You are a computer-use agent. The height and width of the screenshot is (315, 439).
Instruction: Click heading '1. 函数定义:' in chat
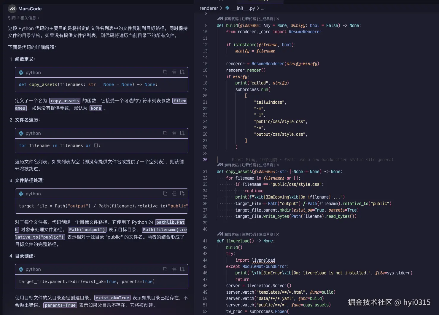(23, 59)
